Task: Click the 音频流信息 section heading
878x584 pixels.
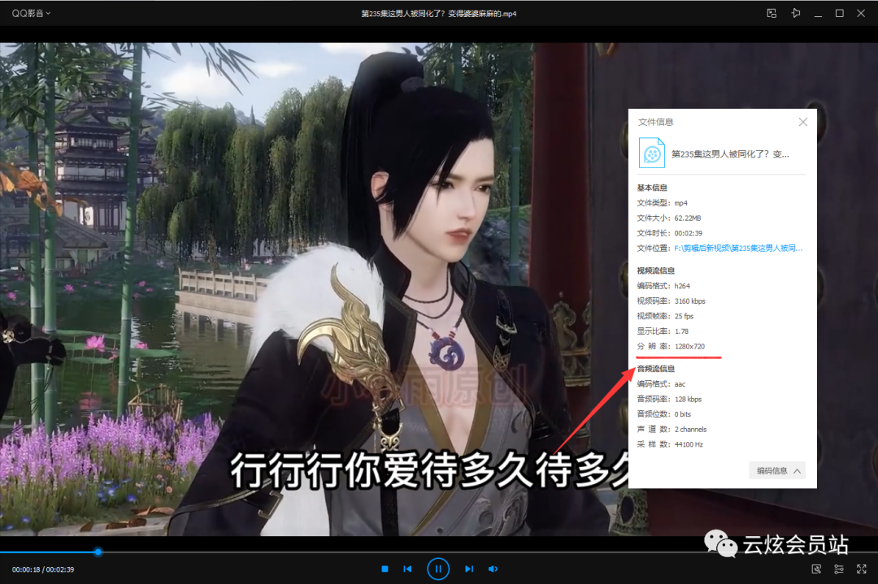Action: click(x=656, y=370)
